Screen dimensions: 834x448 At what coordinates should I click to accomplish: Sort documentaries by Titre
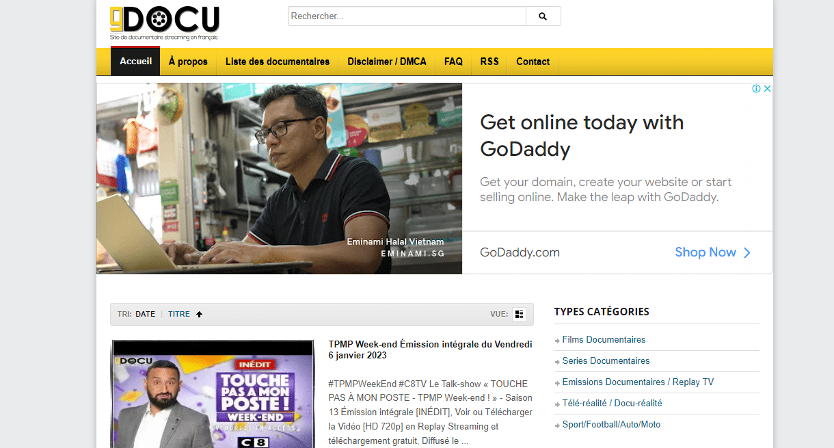(x=179, y=315)
